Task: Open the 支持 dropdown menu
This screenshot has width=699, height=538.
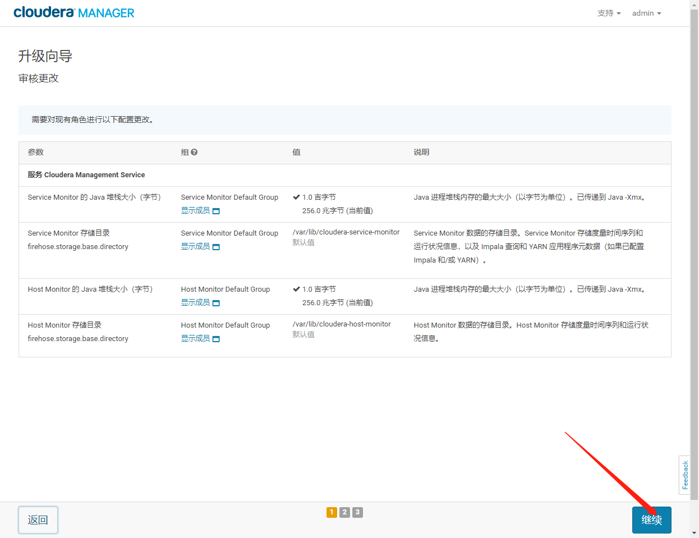Action: (609, 13)
